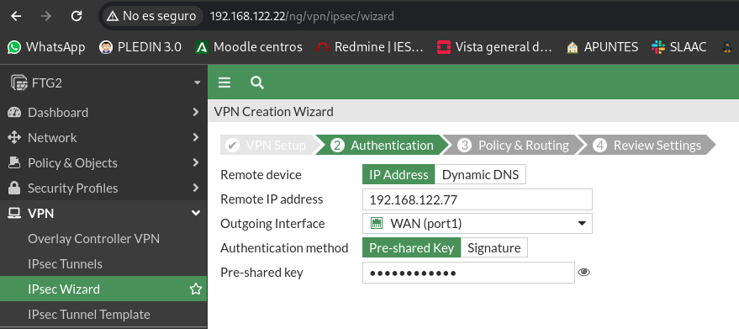Go back using browser back arrow
The image size is (739, 329).
[16, 16]
